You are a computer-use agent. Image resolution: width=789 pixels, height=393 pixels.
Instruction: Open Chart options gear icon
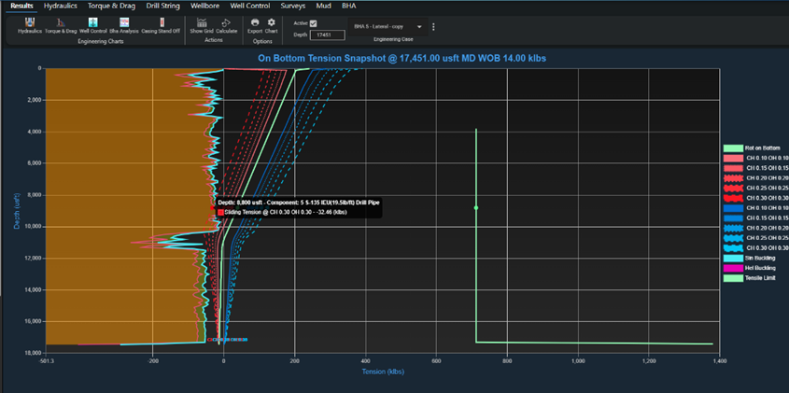(x=272, y=22)
